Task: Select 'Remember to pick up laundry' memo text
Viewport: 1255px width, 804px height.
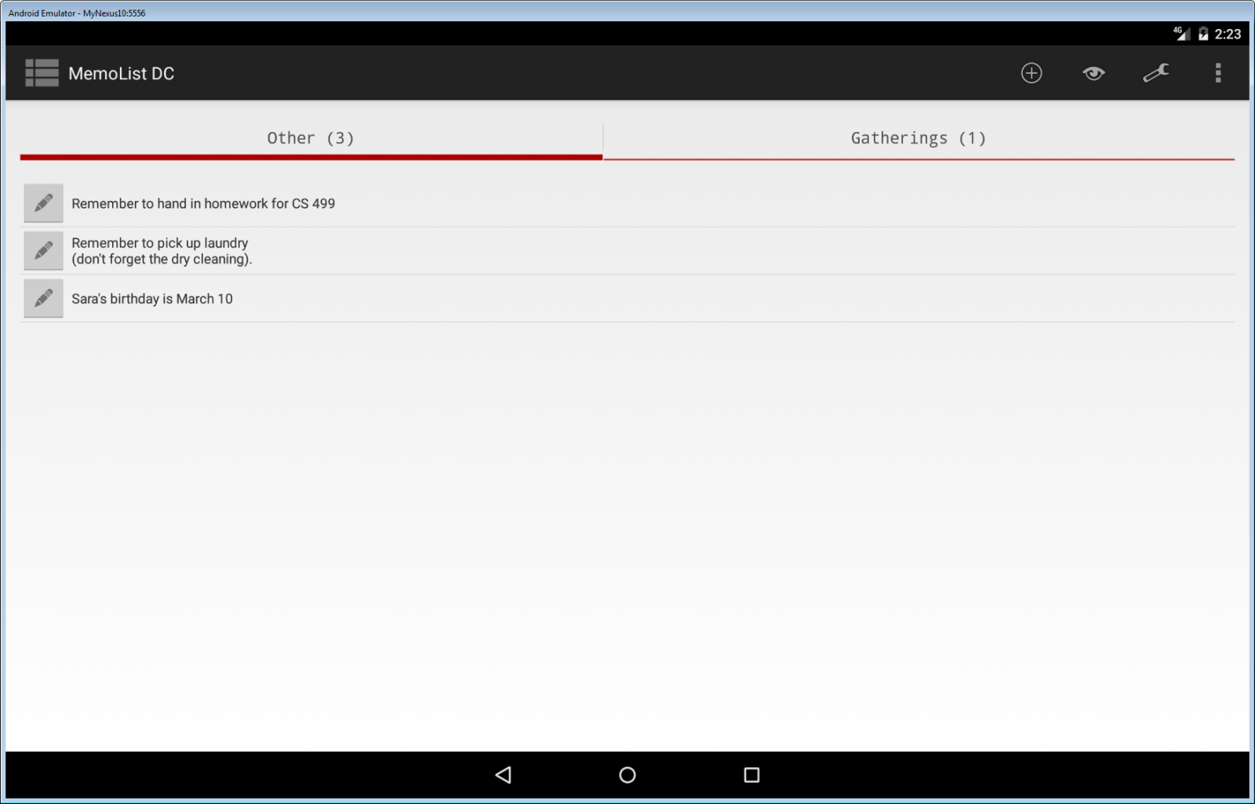Action: pyautogui.click(x=162, y=251)
